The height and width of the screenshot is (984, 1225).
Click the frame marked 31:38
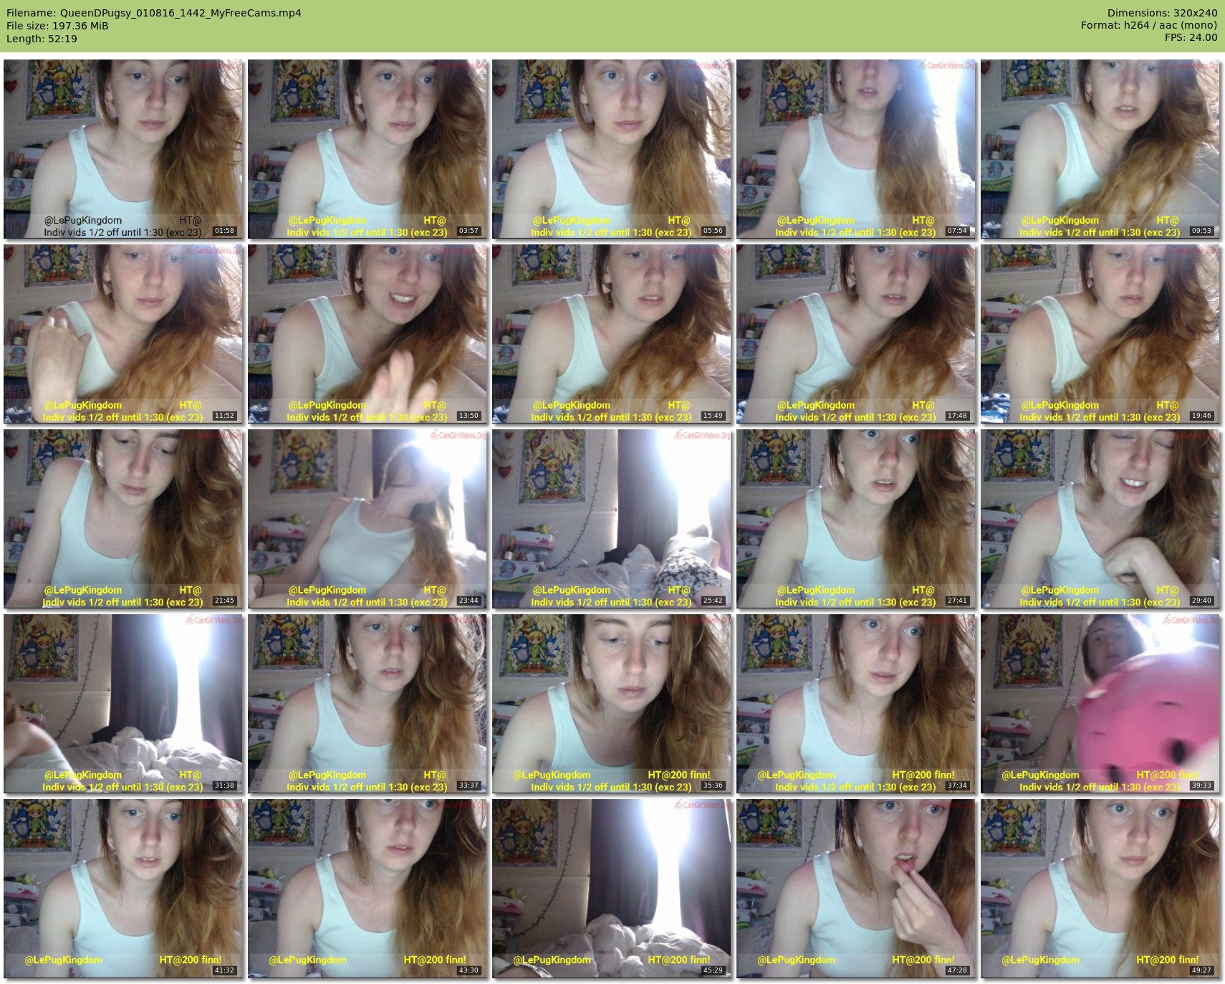[123, 704]
